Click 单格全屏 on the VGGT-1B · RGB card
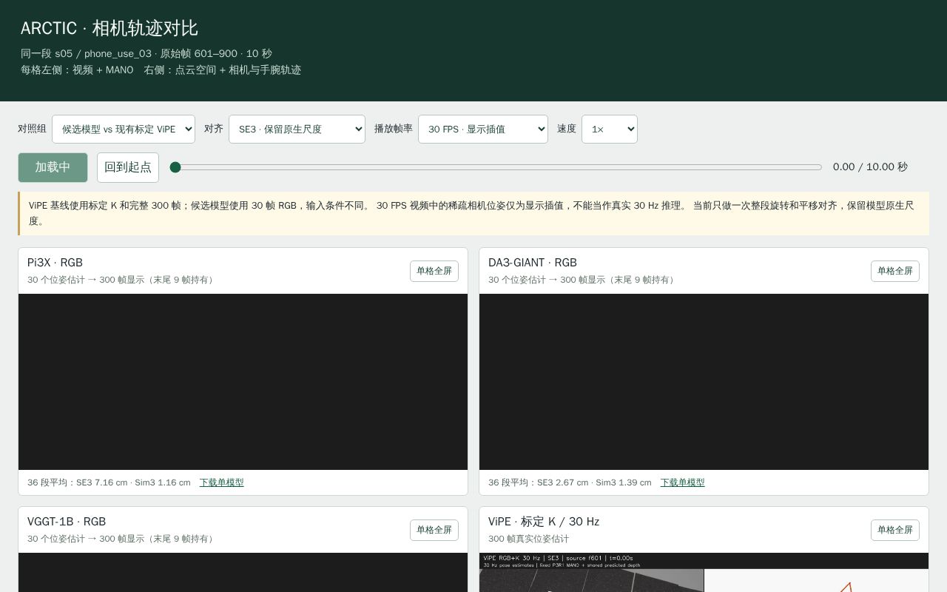947x592 pixels. 434,530
